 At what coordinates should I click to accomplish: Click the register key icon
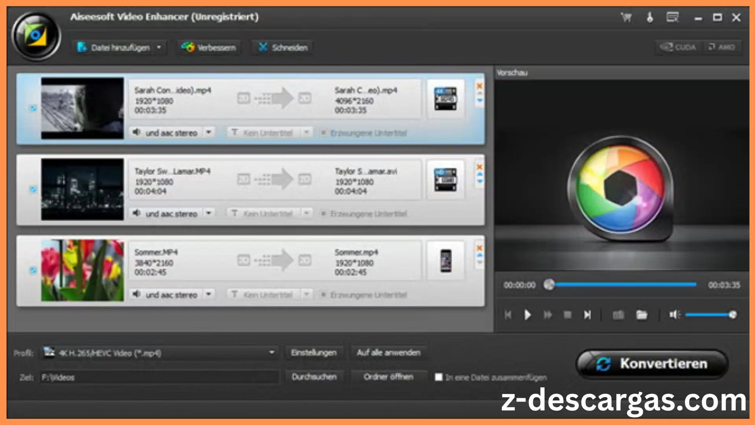(650, 17)
